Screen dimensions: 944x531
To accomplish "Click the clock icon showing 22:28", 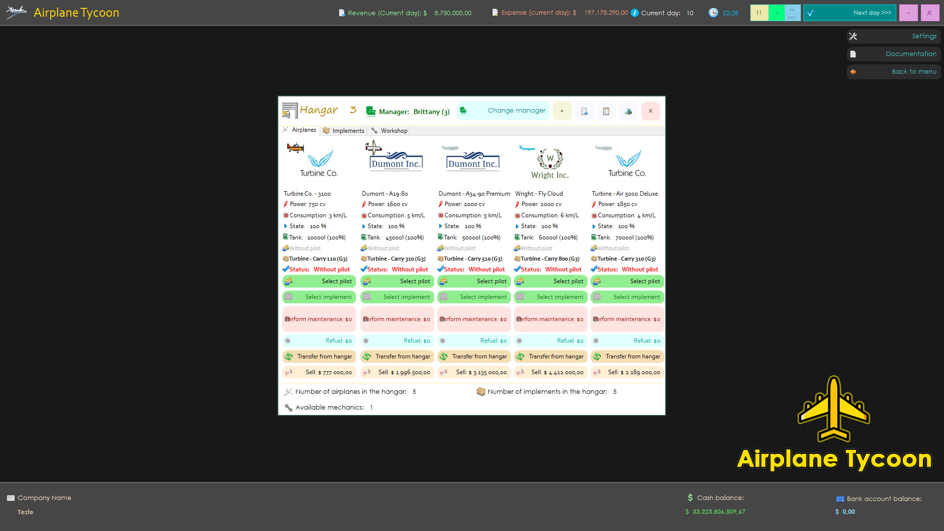I will pos(712,12).
